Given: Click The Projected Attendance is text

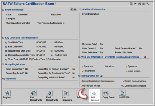Looking at the screenshot, I should pos(51,23).
